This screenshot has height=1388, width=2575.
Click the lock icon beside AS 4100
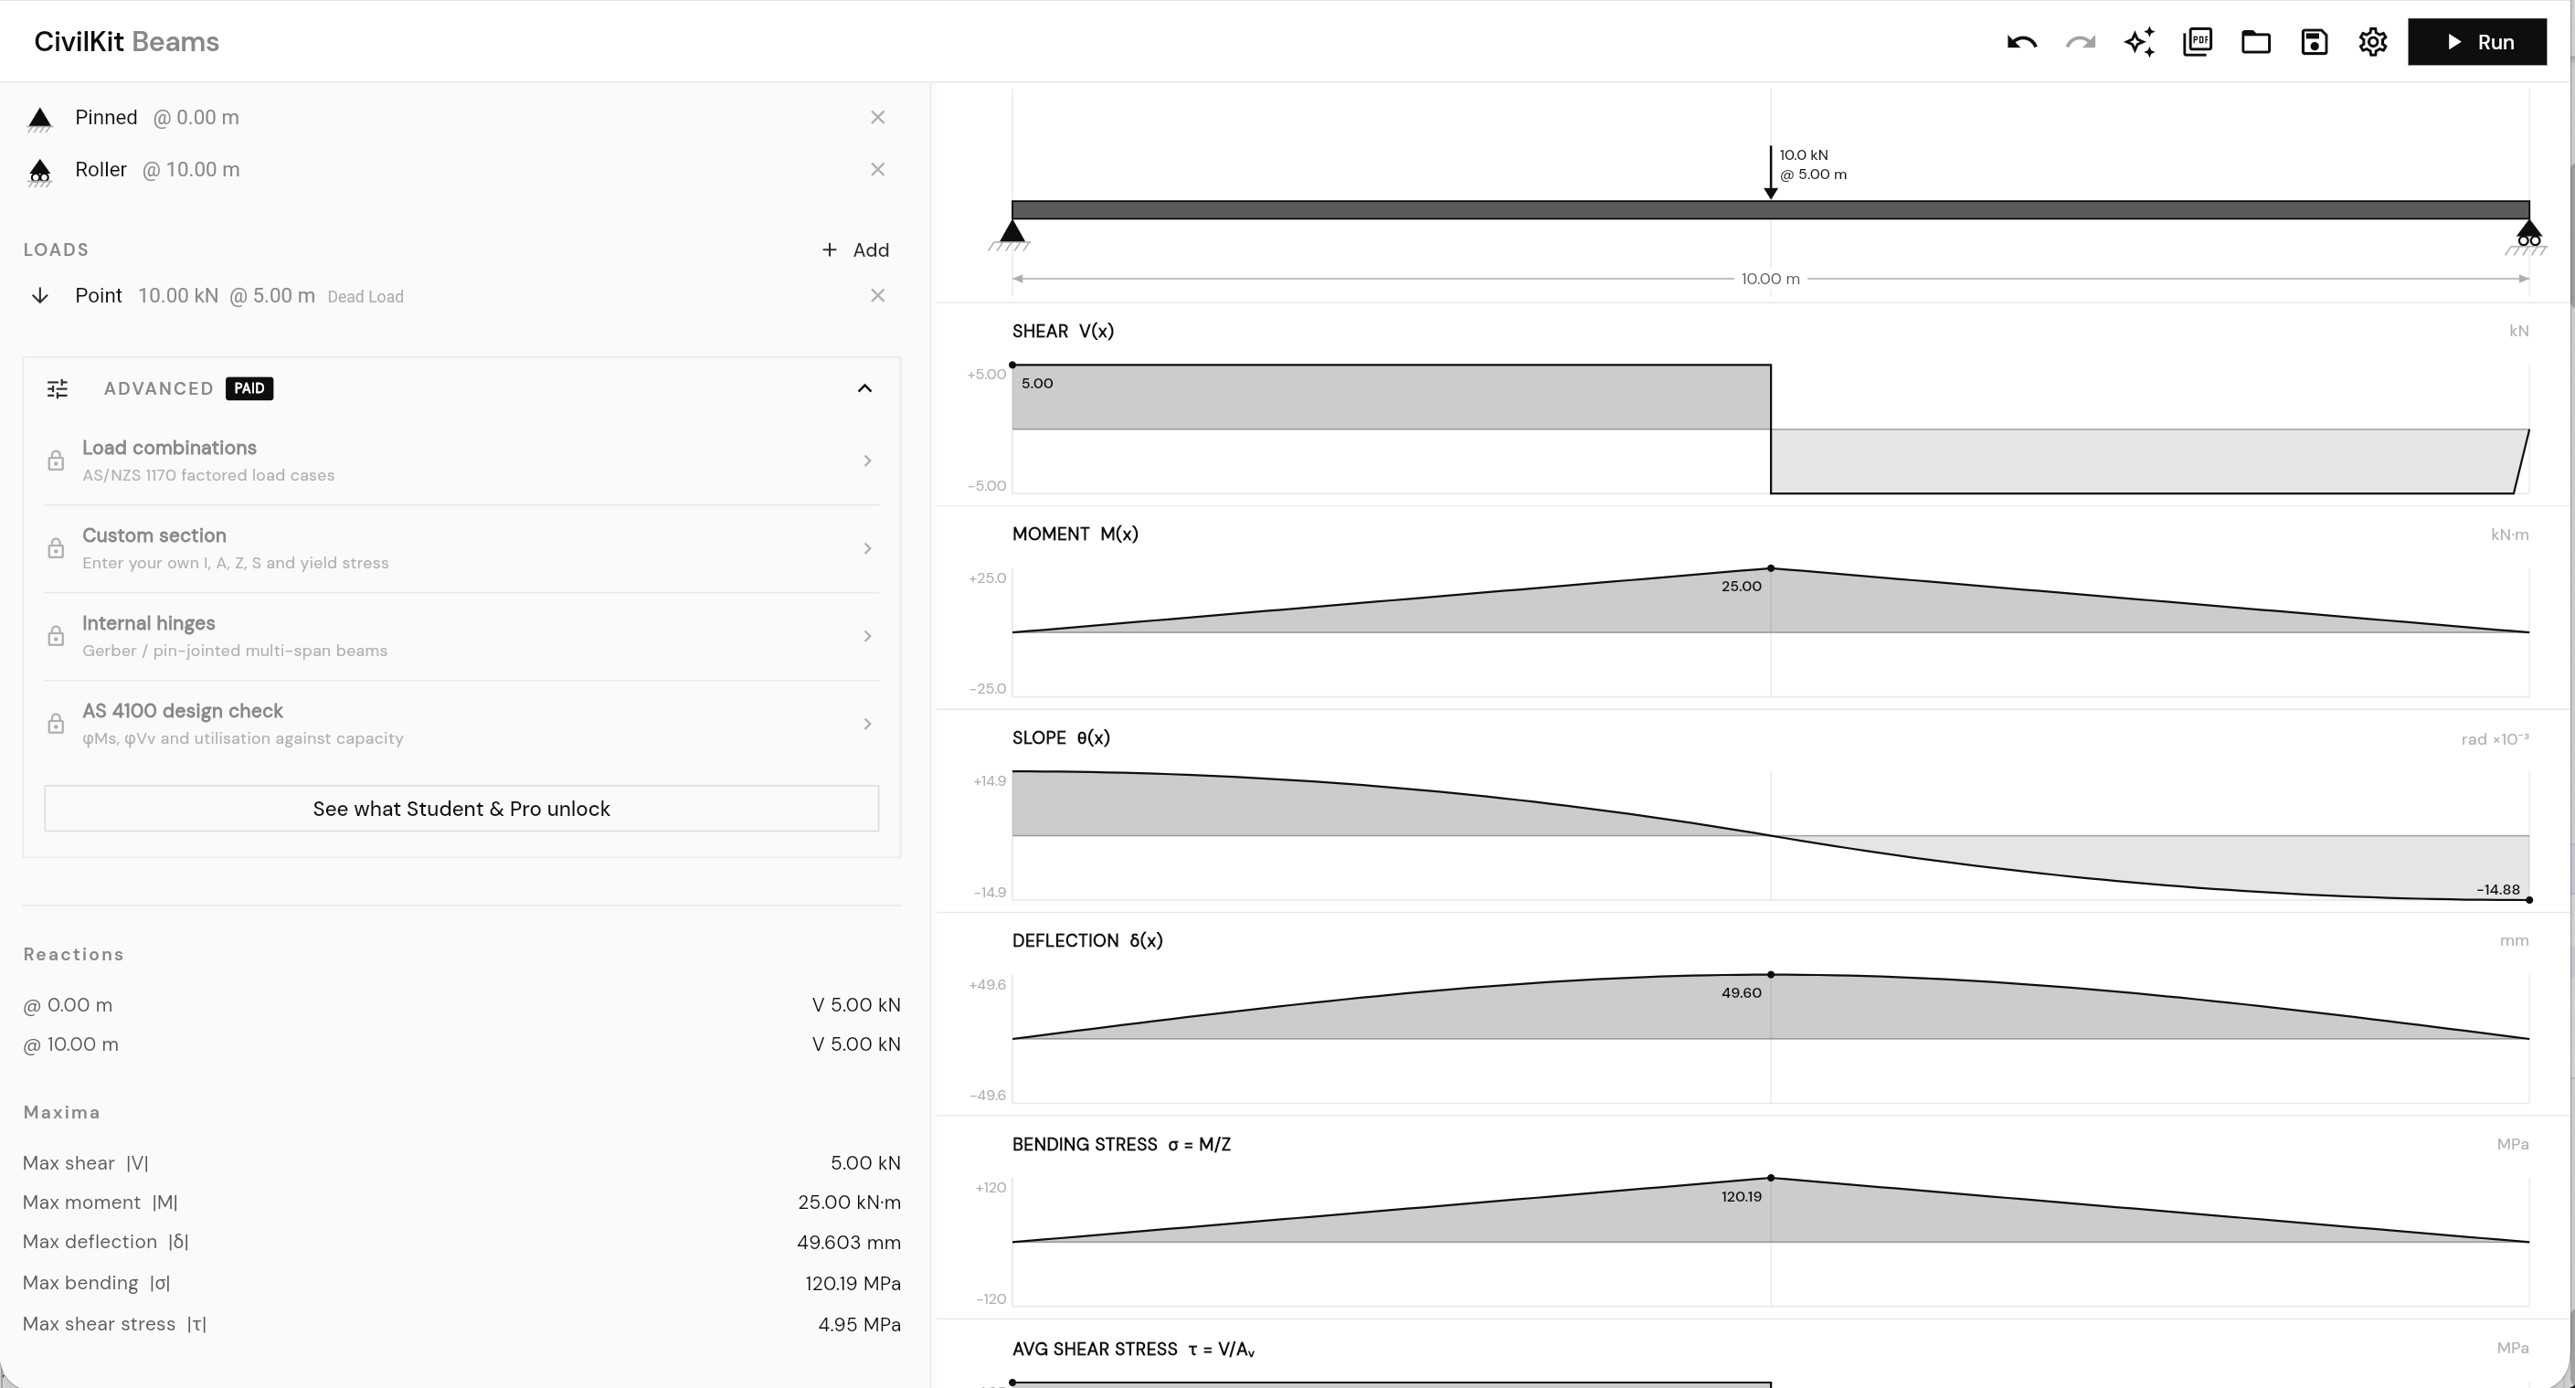[56, 725]
